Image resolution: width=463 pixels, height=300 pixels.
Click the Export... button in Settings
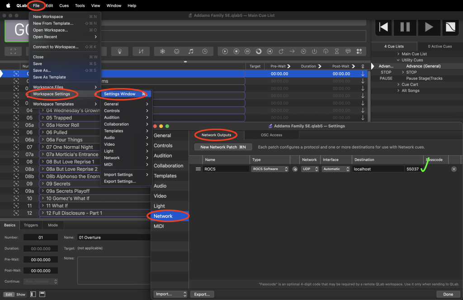202,294
